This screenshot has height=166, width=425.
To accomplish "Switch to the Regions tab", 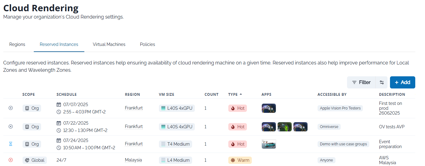I will [17, 44].
